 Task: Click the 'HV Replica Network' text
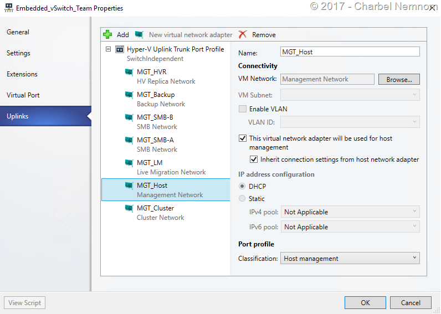click(x=166, y=81)
